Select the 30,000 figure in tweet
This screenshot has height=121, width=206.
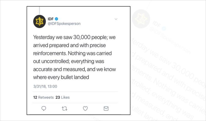(x=82, y=37)
